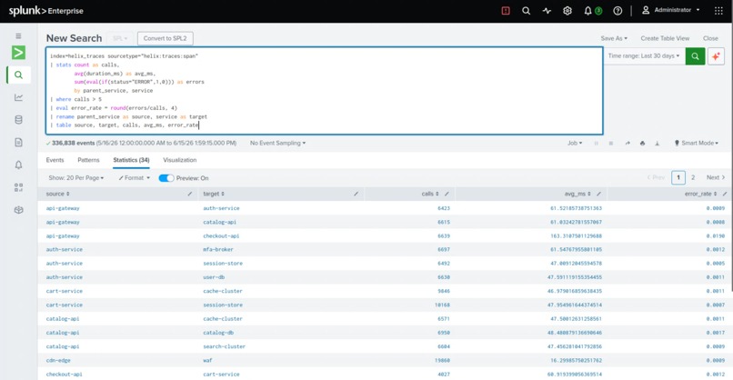Pause the search job
Viewport: 733px width, 380px height.
[x=596, y=144]
